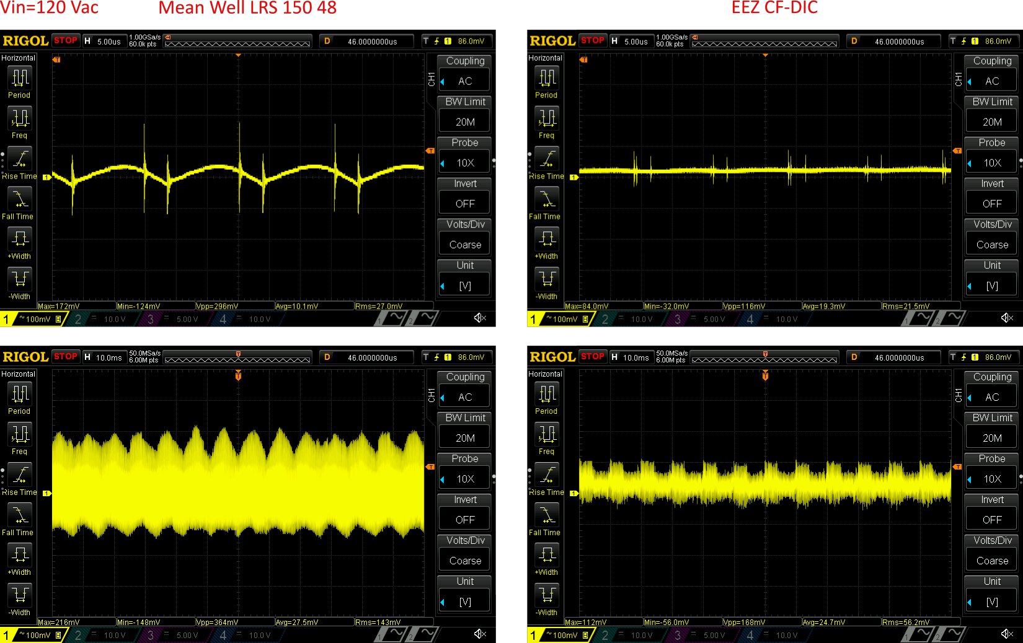The height and width of the screenshot is (643, 1023).
Task: Open the Coupling AC selector in the top-left scope
Action: [x=465, y=81]
